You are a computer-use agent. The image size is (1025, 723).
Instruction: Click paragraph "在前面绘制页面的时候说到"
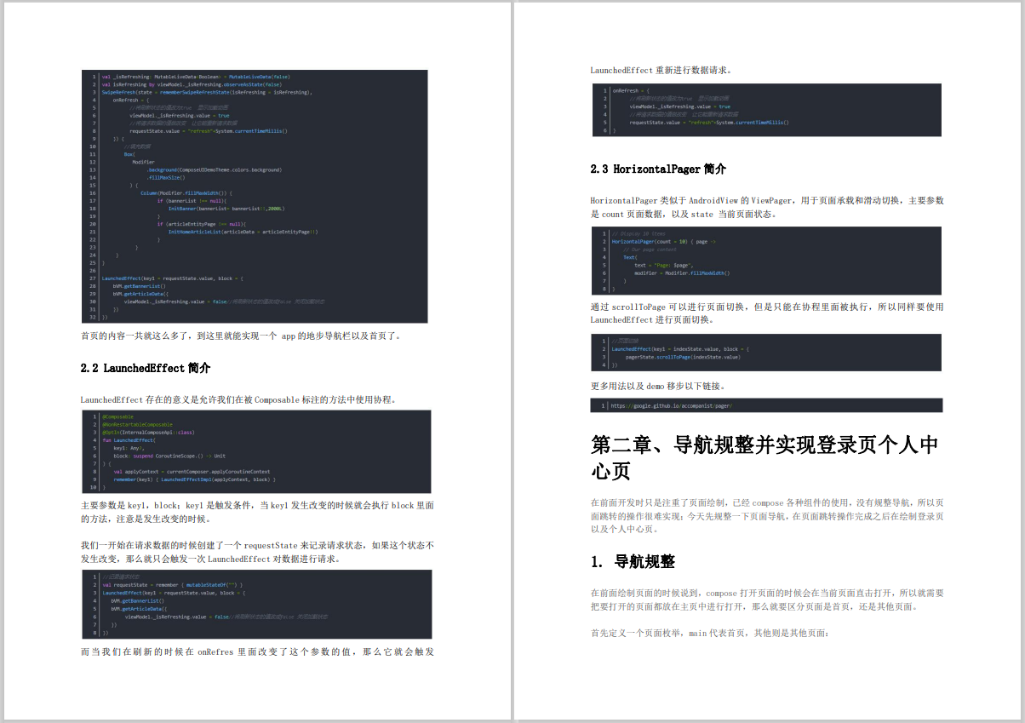pos(767,600)
